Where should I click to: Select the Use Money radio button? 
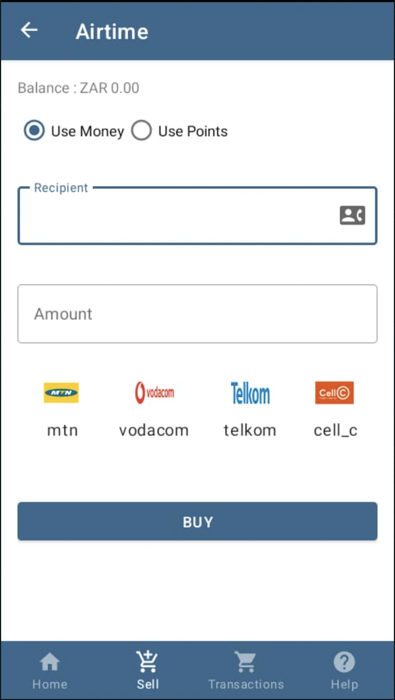point(35,131)
